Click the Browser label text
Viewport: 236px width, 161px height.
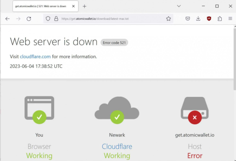(39, 146)
